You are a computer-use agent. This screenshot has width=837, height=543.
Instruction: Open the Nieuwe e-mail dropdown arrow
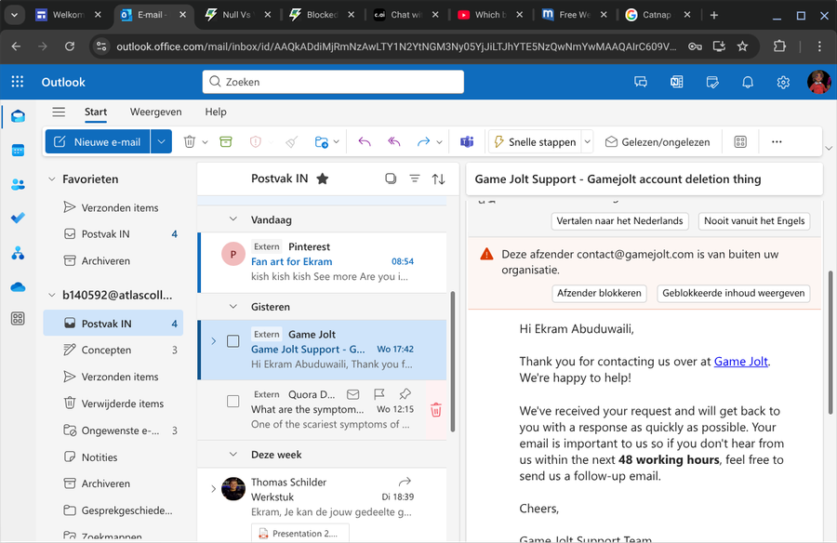click(x=161, y=141)
